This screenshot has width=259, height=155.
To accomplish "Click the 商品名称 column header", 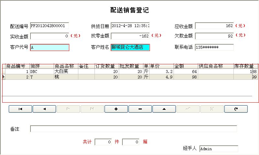I will pyautogui.click(x=66, y=66).
